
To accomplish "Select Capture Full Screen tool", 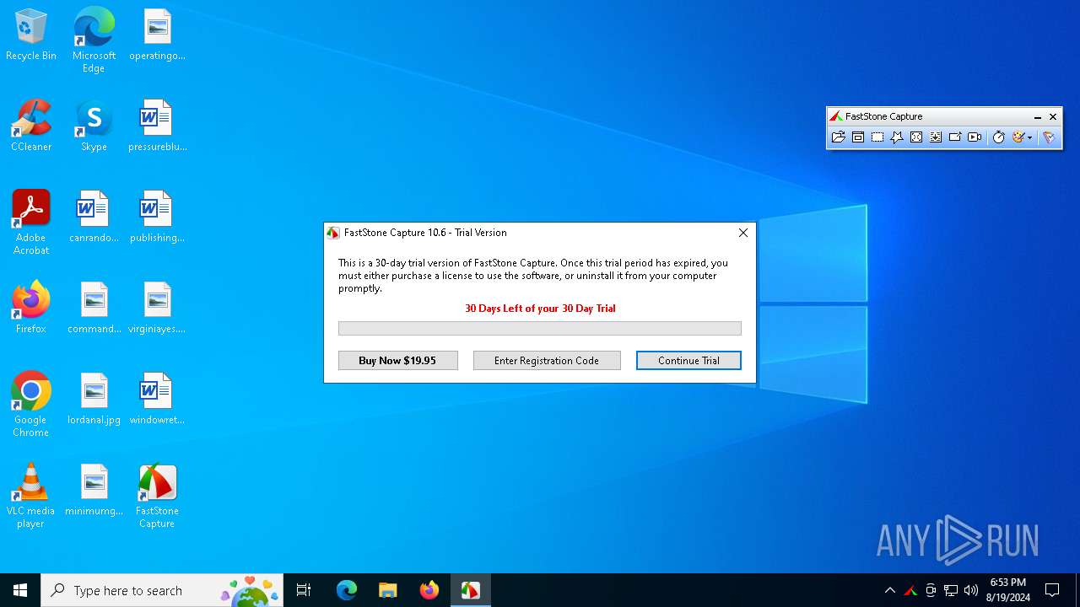I will (916, 137).
